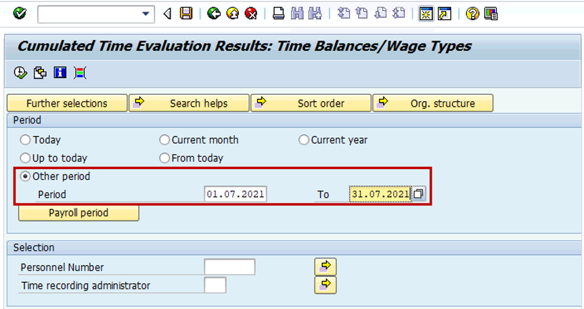Open multiple selection for Personnel Number
584x309 pixels.
pos(325,266)
